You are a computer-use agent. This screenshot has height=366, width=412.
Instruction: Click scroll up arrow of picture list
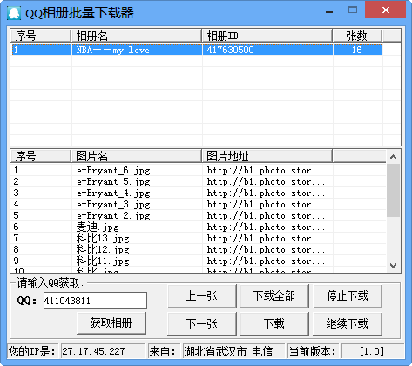pyautogui.click(x=394, y=157)
